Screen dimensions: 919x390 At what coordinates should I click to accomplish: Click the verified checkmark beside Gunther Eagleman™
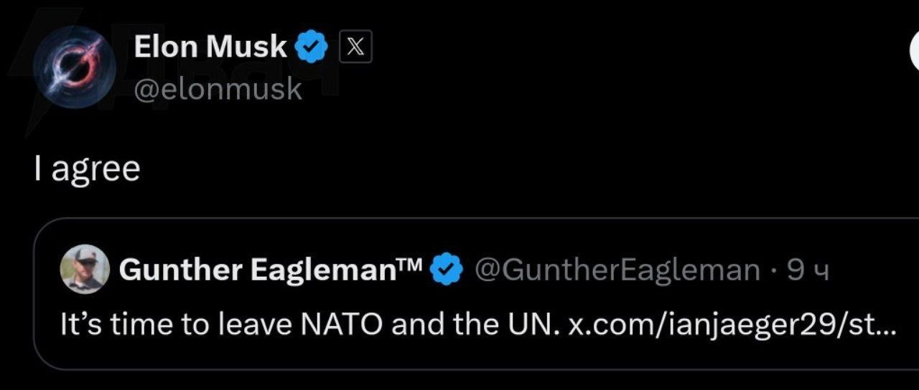(447, 270)
